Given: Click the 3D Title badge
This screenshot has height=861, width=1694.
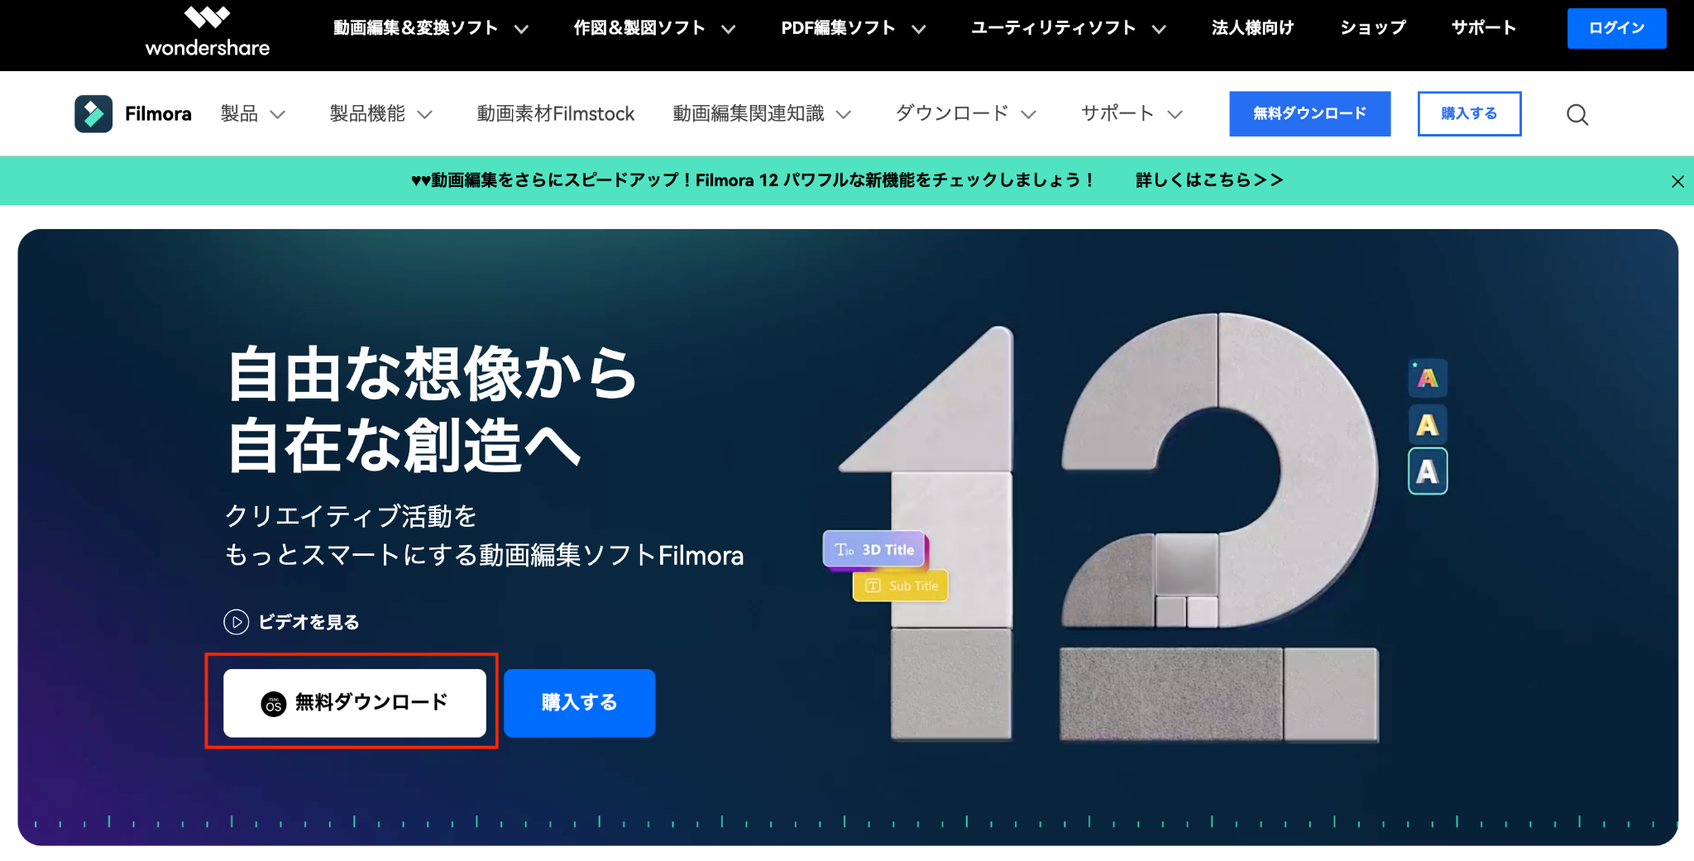Looking at the screenshot, I should click(874, 549).
